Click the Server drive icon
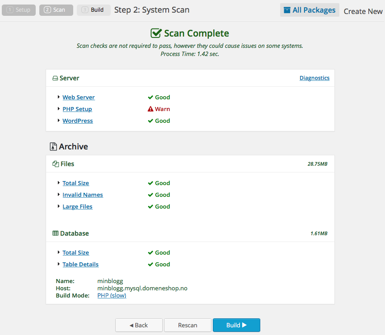385x335 pixels. (x=55, y=78)
